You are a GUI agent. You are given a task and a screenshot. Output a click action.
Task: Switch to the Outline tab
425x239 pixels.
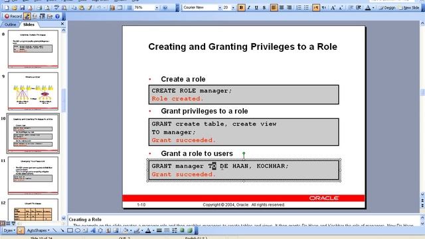(x=11, y=25)
